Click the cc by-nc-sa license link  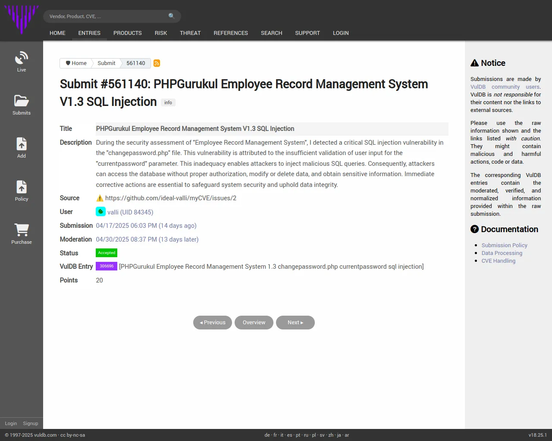click(x=72, y=435)
